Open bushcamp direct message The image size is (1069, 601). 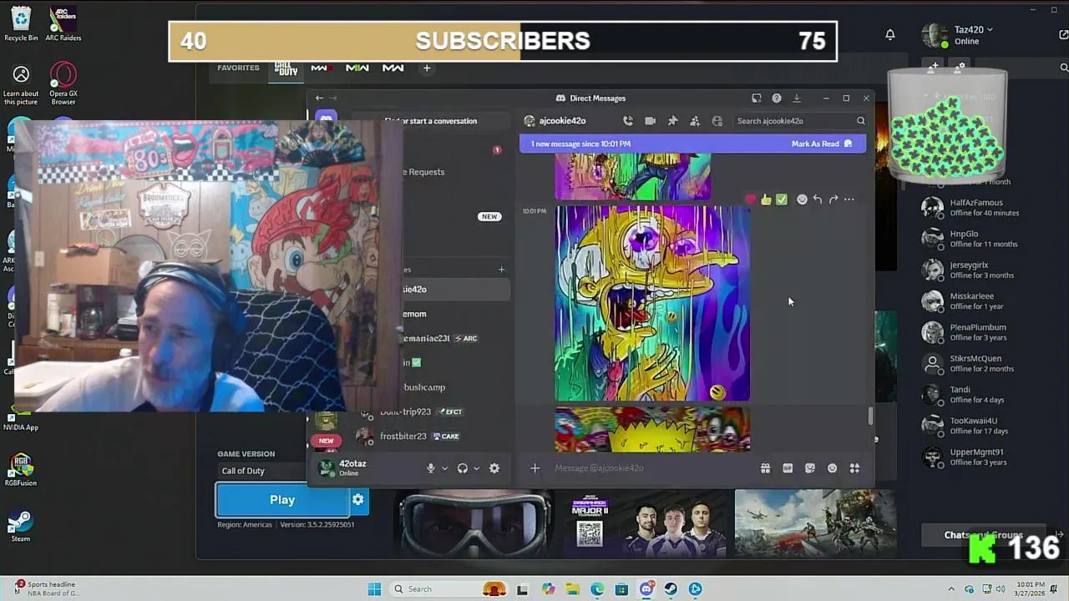tap(424, 387)
